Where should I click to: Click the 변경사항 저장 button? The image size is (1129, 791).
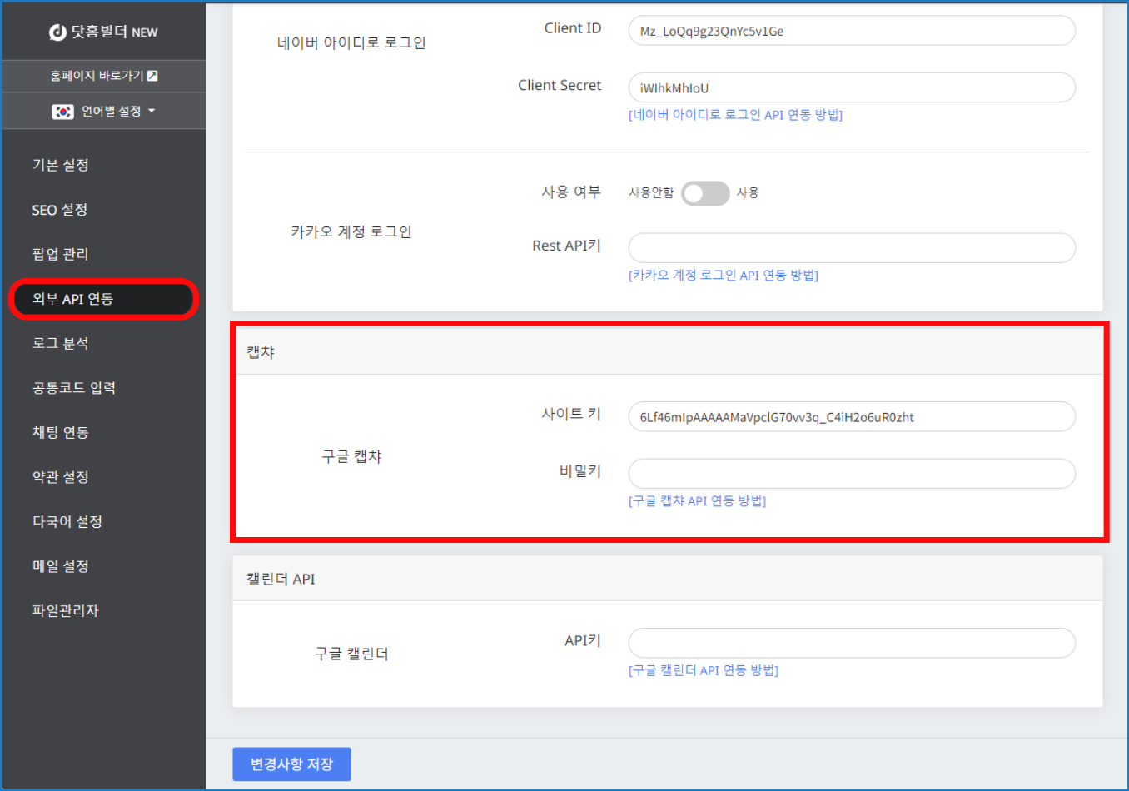[x=291, y=764]
